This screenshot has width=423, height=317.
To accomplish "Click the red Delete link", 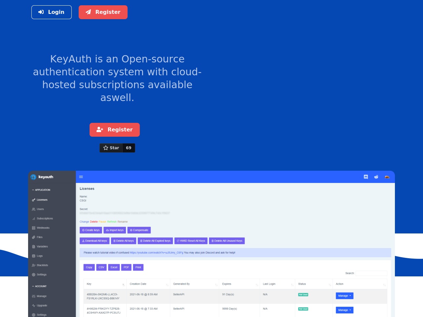I will click(94, 222).
